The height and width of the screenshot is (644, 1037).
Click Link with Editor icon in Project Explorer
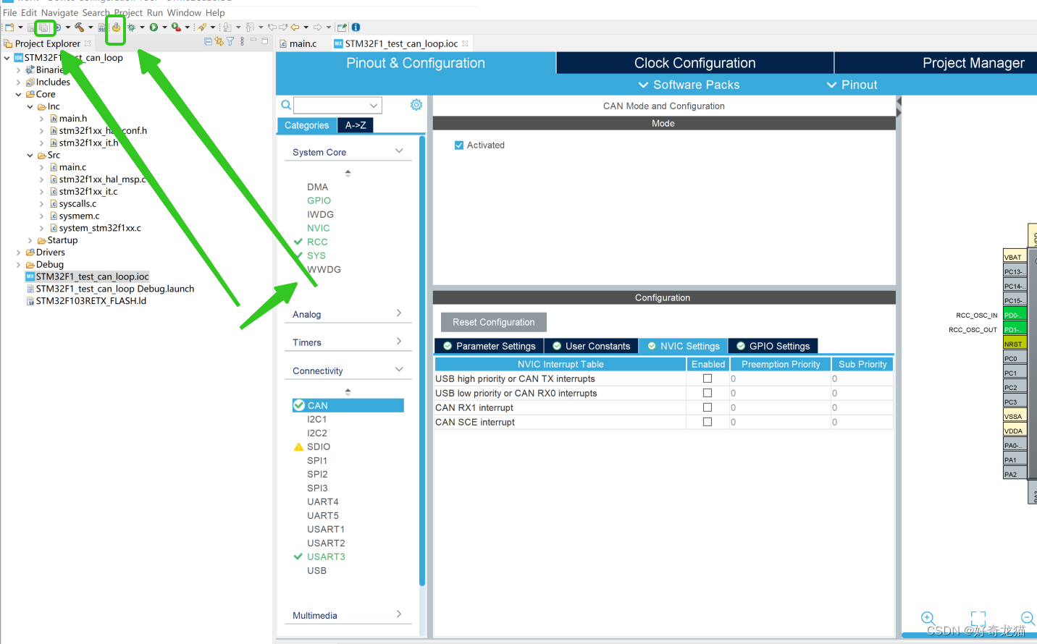pyautogui.click(x=219, y=42)
